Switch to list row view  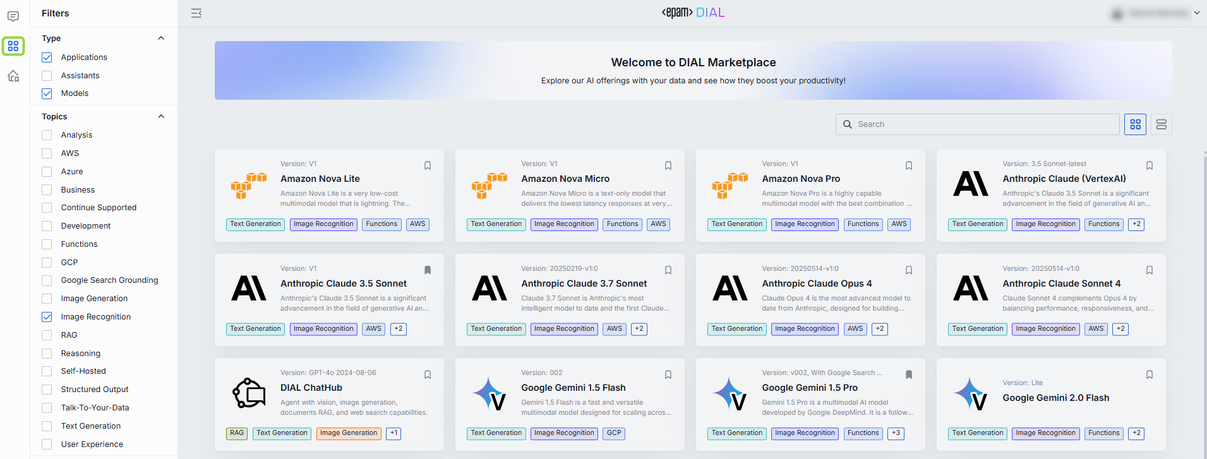coord(1162,124)
